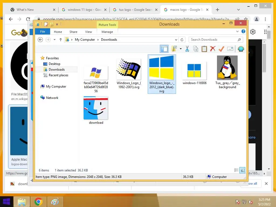Click the Picture Tools contextual tab header

coord(107,25)
